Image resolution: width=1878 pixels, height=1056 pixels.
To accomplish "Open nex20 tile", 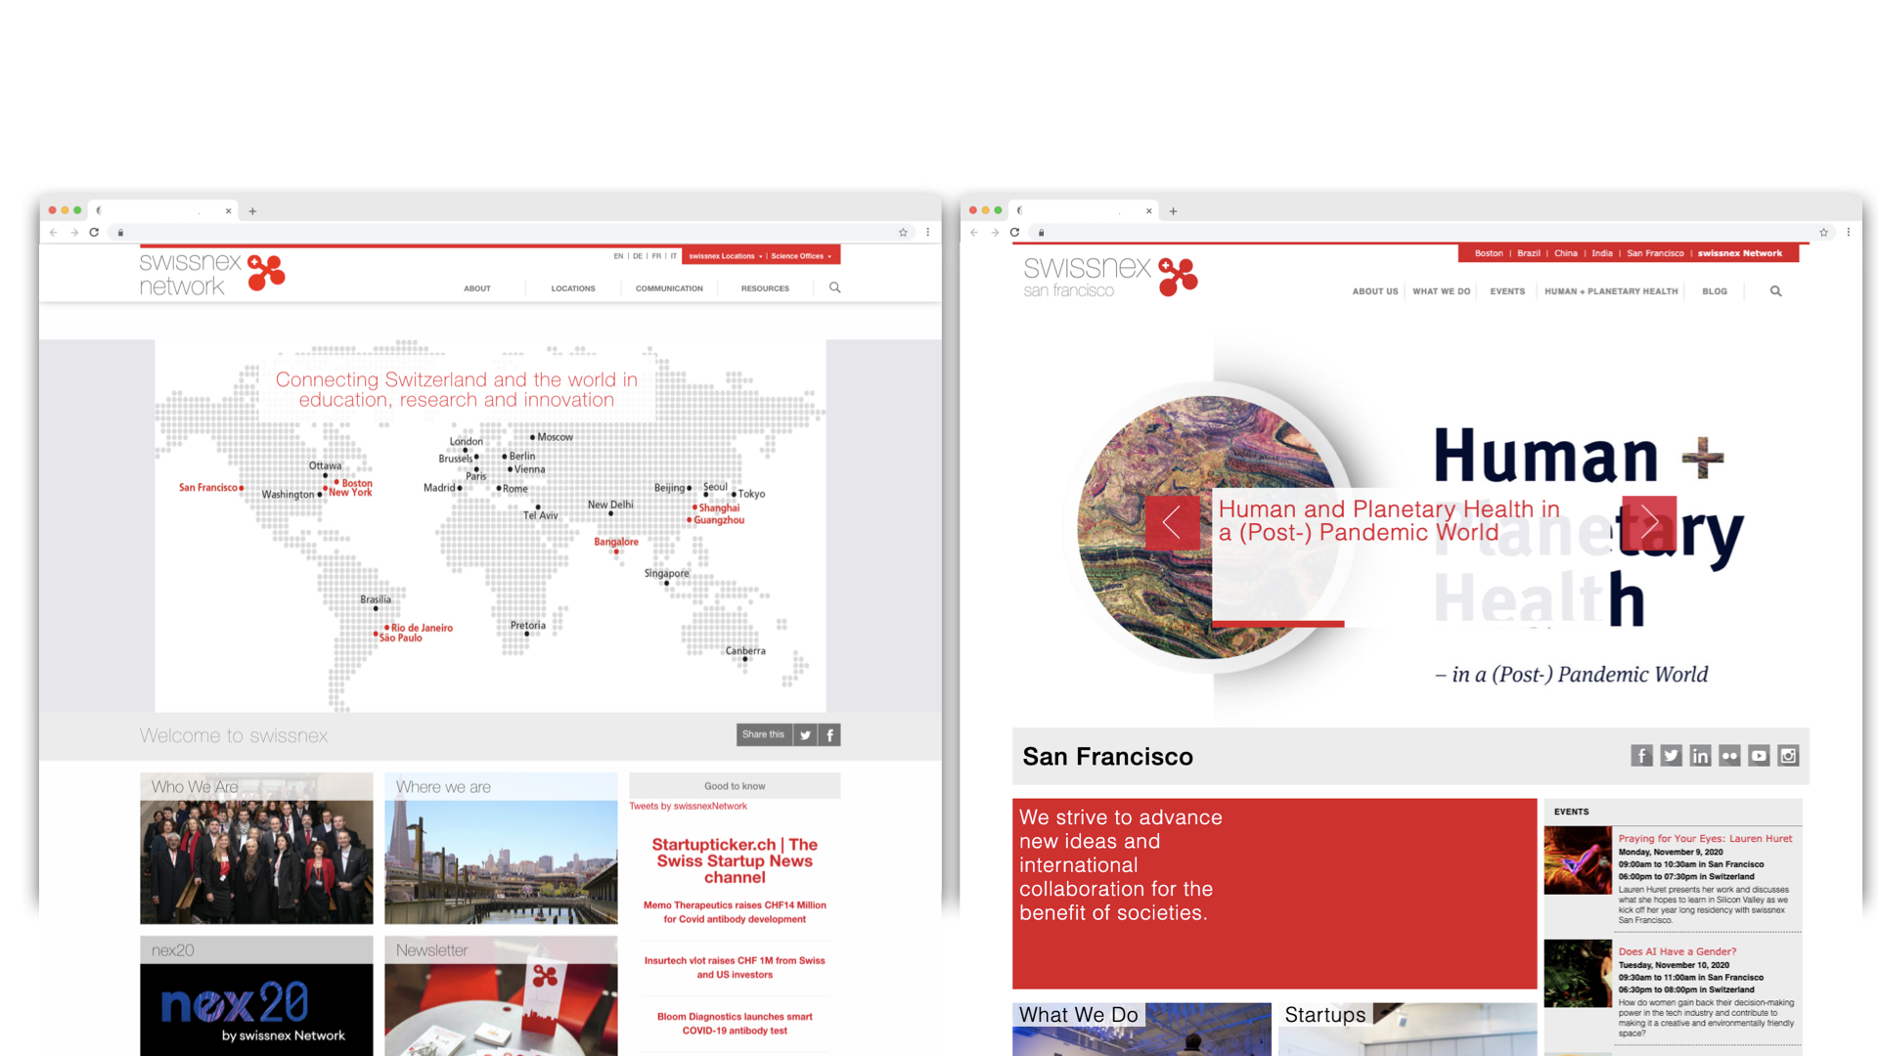I will pos(256,995).
